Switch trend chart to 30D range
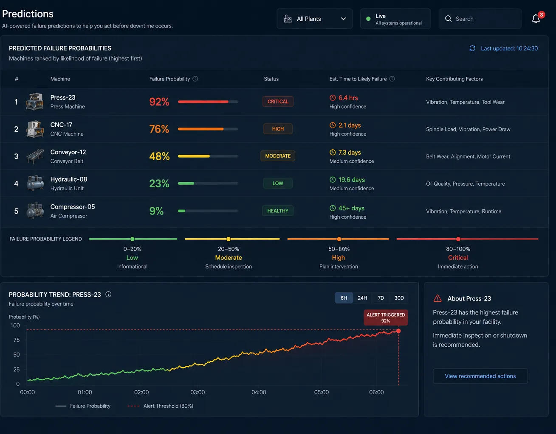 (399, 298)
